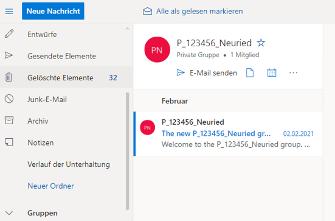Click the Neue Nachricht button
335x221 pixels.
[x=53, y=11]
